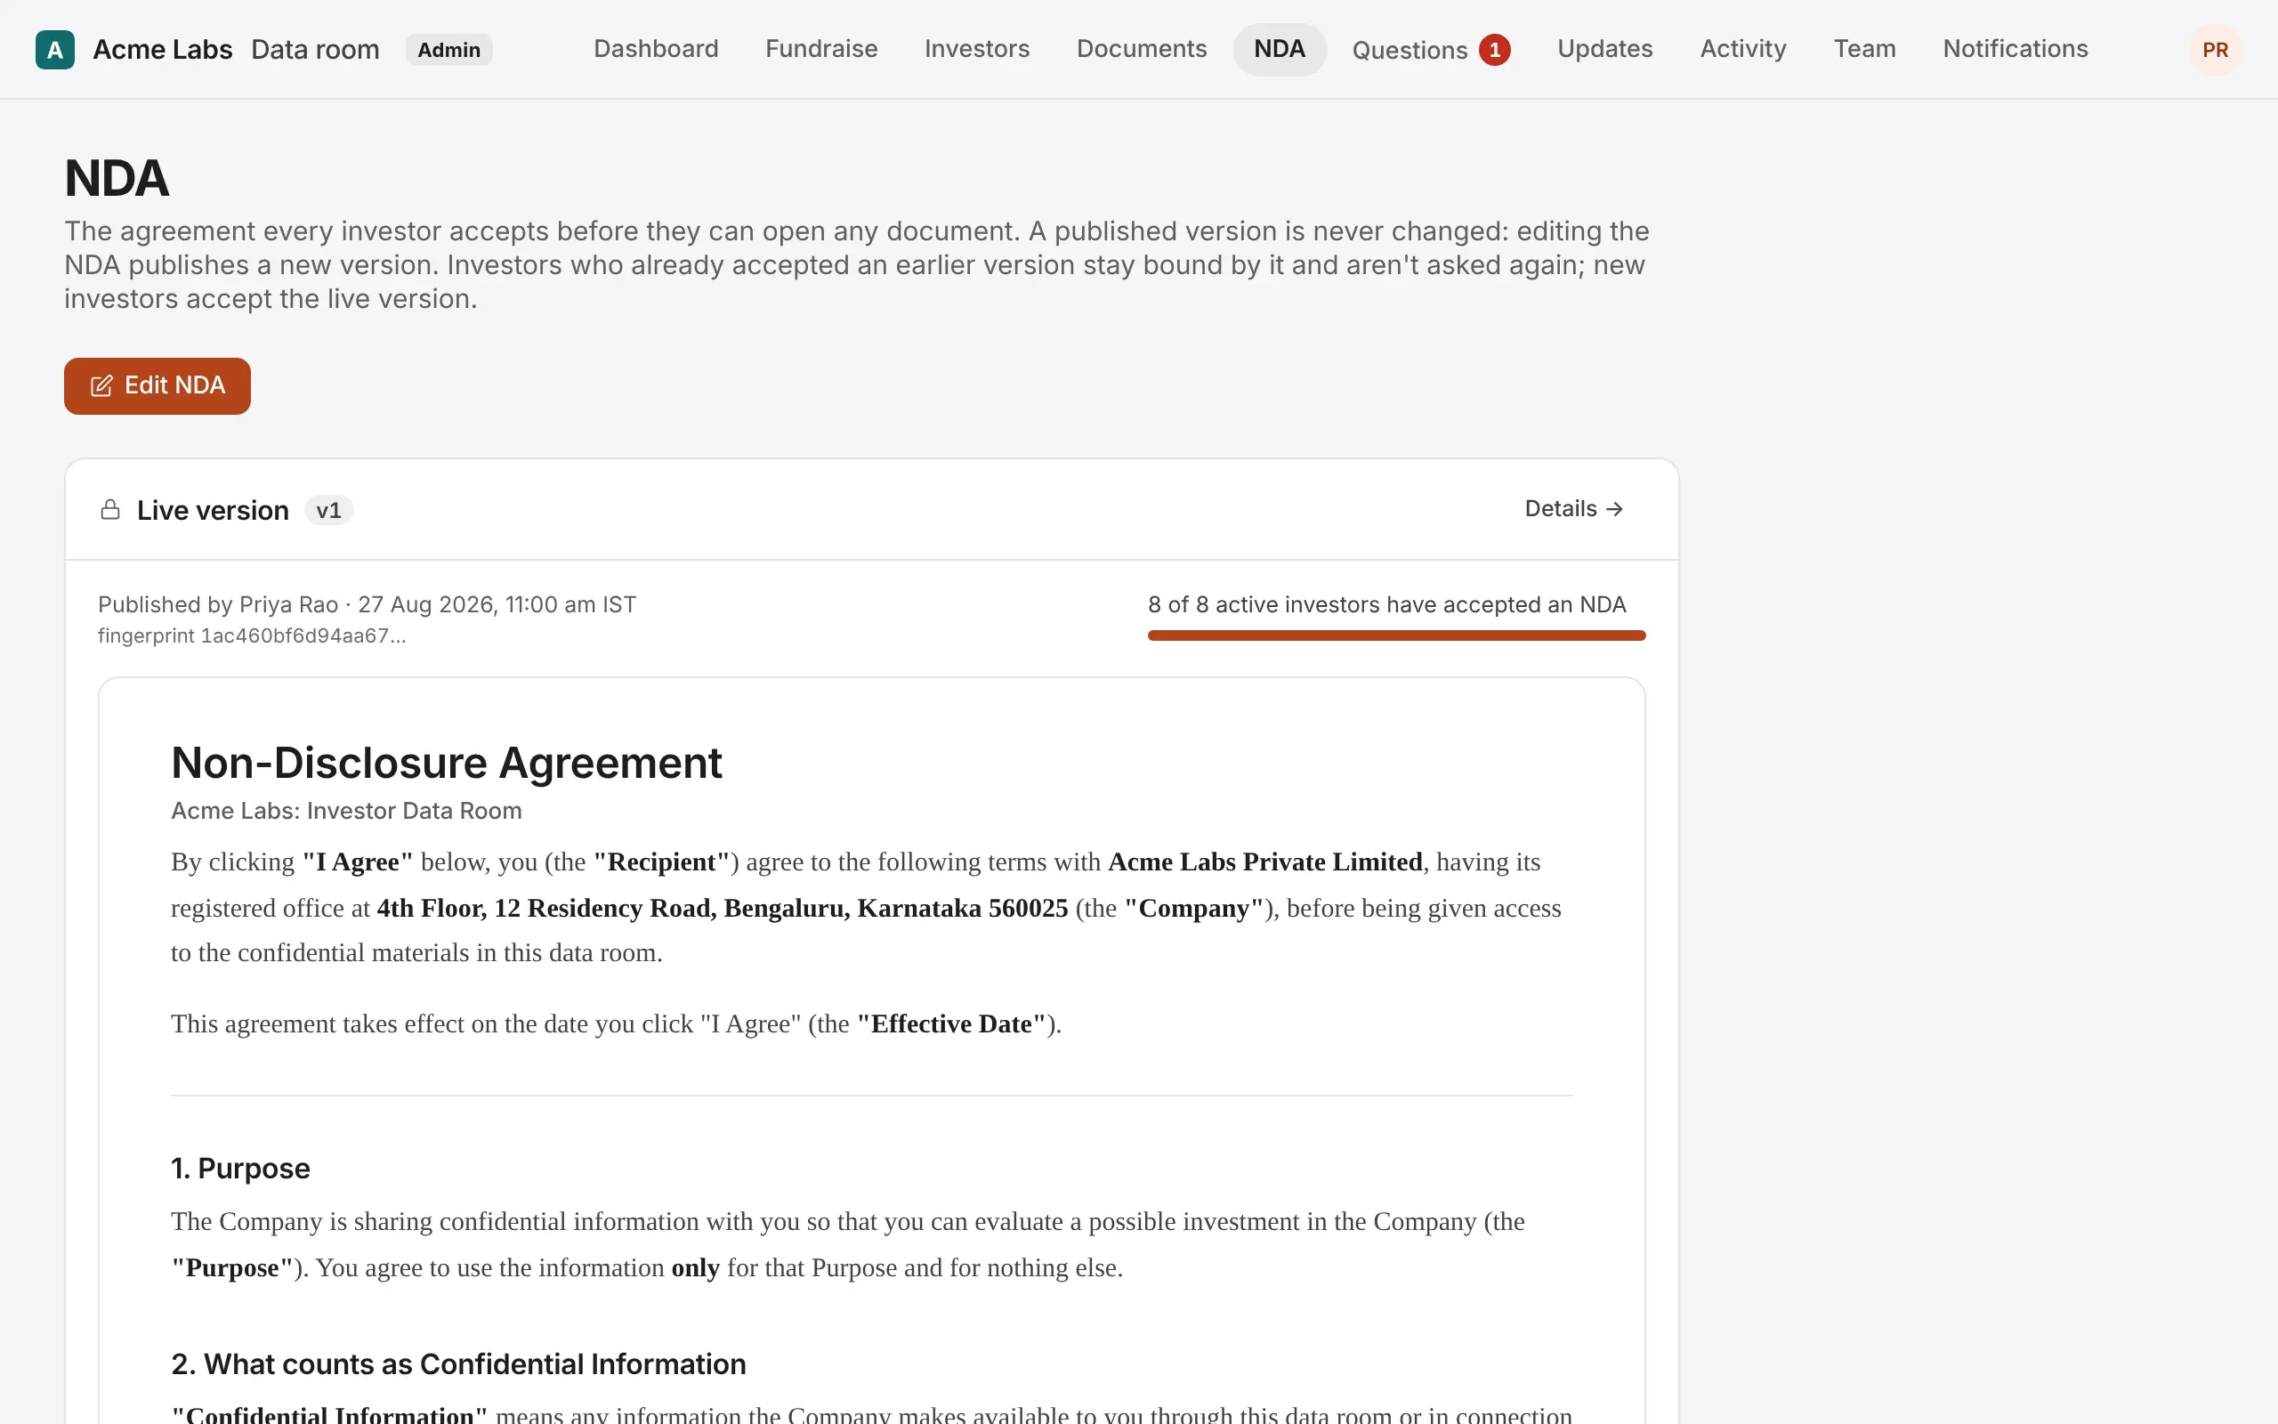The width and height of the screenshot is (2278, 1424).
Task: Open the Notifications tab
Action: 2015,49
